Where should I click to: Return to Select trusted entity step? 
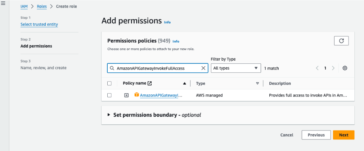click(x=39, y=25)
